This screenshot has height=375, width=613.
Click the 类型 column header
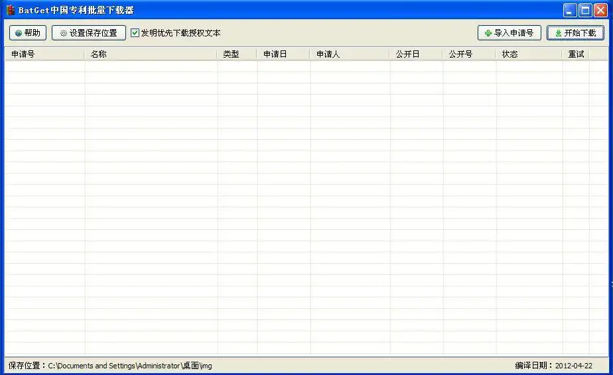[238, 54]
